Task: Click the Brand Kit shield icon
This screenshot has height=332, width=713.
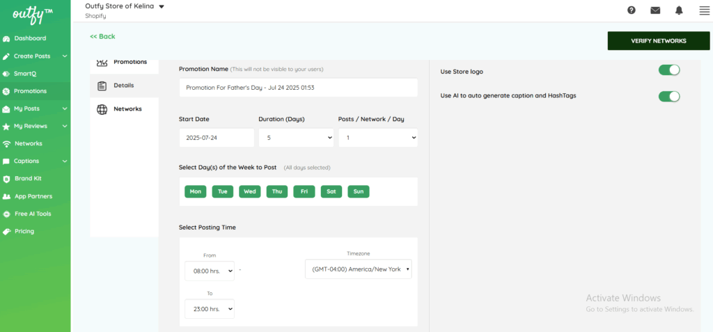Action: point(7,179)
